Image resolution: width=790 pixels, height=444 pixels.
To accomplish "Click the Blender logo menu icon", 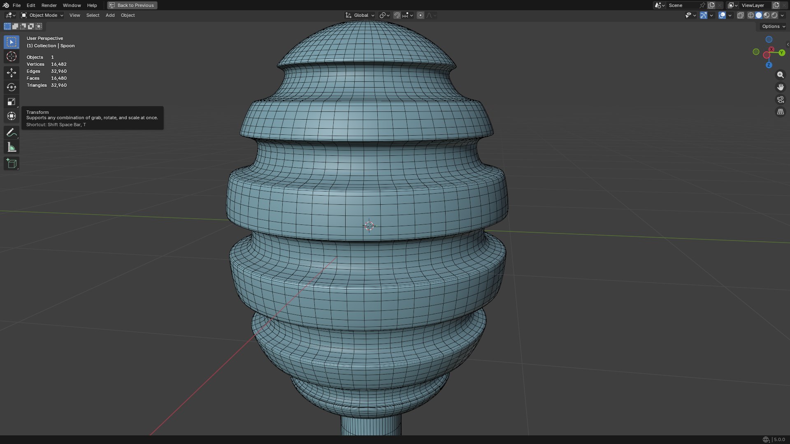I will (x=6, y=5).
